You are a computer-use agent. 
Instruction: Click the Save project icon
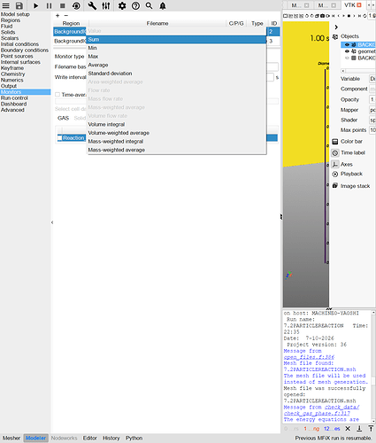tap(19, 5)
